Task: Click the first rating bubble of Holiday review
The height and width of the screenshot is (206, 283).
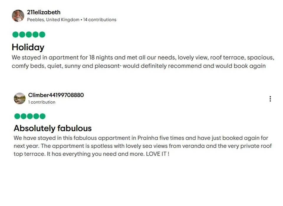Action: point(16,34)
